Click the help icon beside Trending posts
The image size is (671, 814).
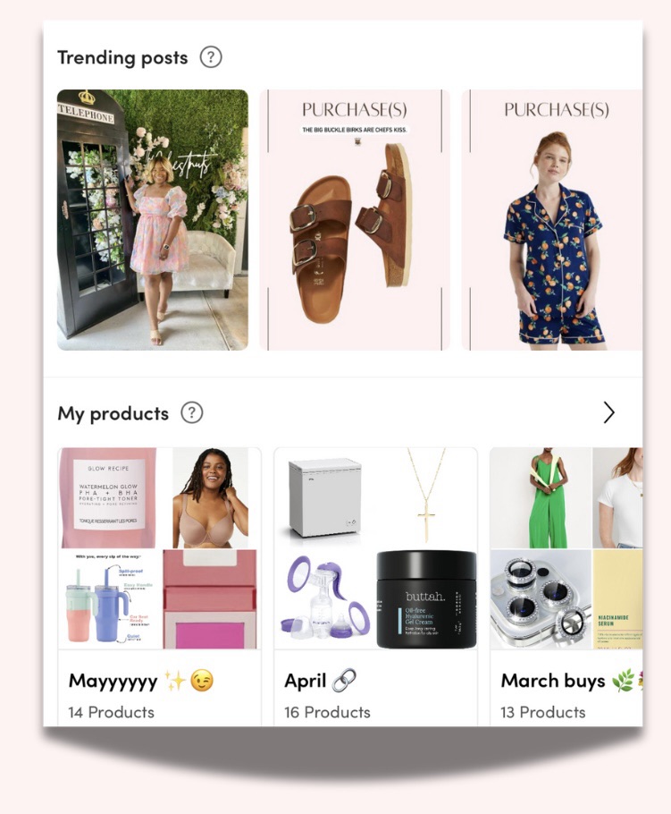pyautogui.click(x=211, y=57)
